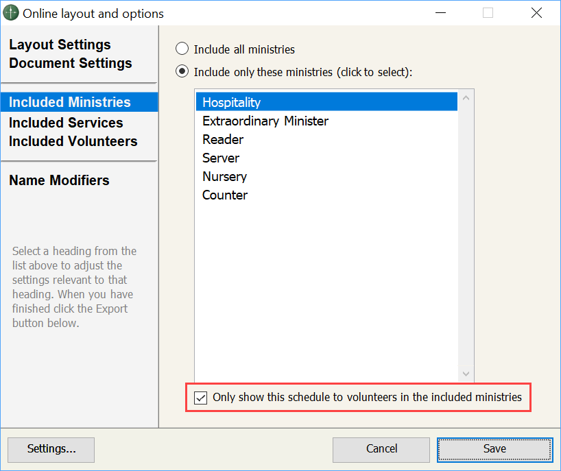Select Counter ministry item
Image resolution: width=561 pixels, height=471 pixels.
click(x=225, y=195)
